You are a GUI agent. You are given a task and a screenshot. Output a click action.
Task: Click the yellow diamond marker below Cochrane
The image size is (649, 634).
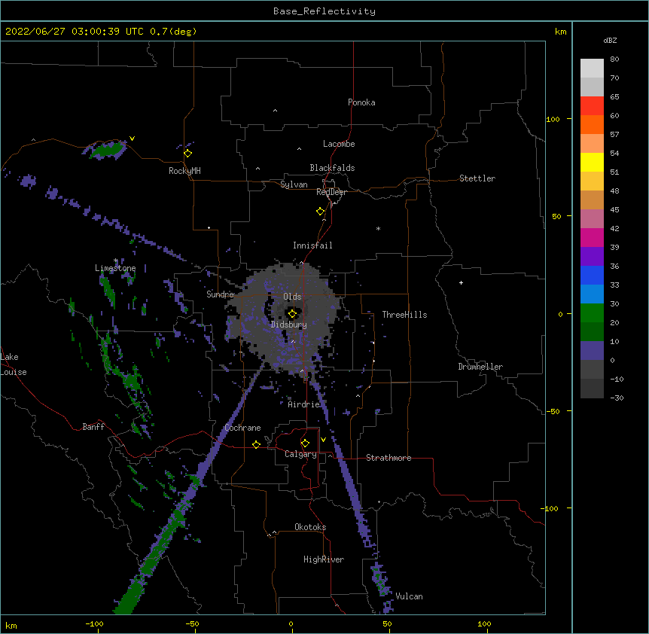(256, 444)
